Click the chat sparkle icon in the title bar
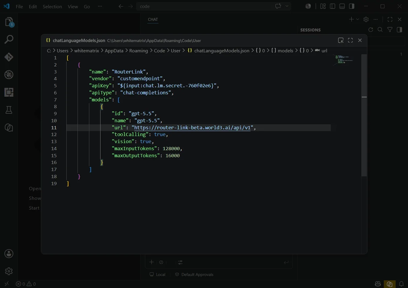Image resolution: width=408 pixels, height=288 pixels. (x=278, y=6)
